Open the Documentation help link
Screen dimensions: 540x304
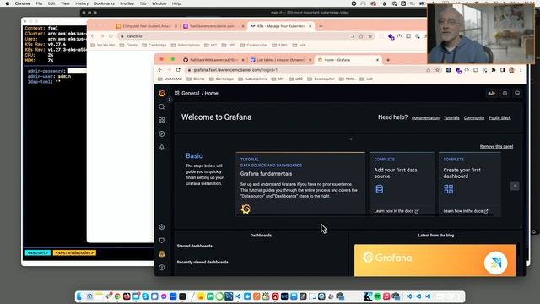coord(425,118)
